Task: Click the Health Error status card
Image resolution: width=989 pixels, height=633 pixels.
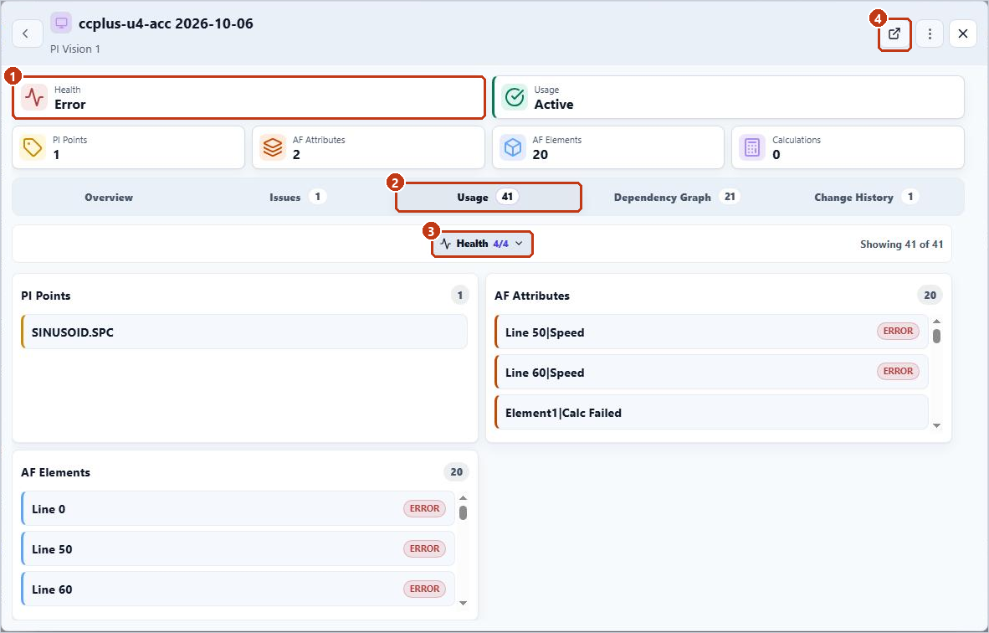Action: coord(249,97)
